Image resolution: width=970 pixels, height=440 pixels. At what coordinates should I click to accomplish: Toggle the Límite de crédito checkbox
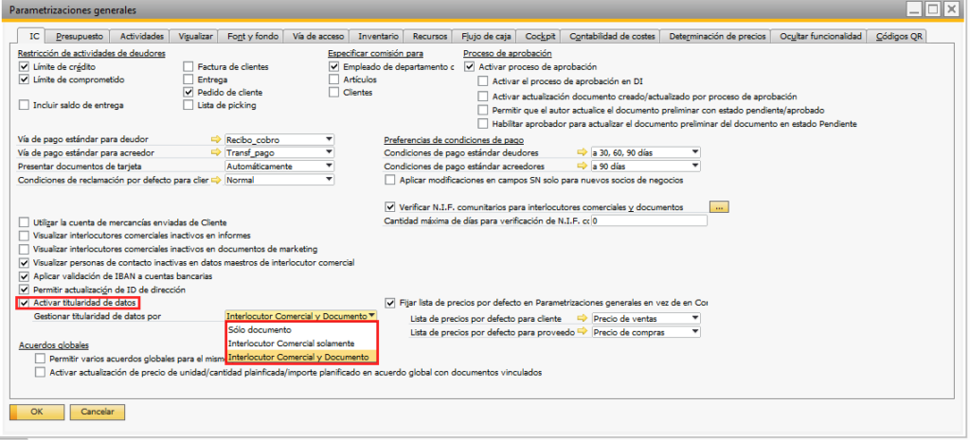coord(25,67)
